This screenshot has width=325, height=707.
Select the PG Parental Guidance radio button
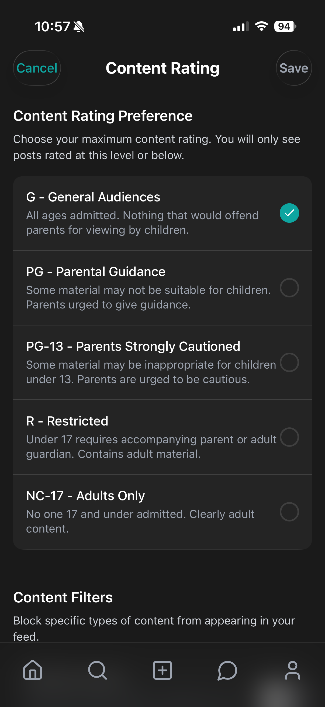point(289,288)
